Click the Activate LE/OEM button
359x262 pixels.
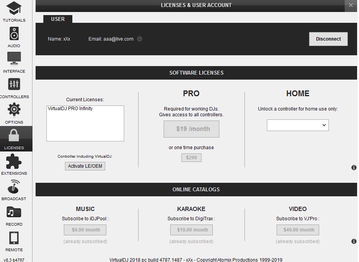coord(85,166)
